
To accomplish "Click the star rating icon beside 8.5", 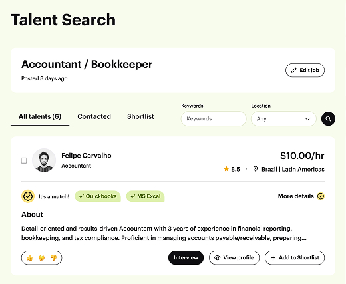I will tap(226, 169).
